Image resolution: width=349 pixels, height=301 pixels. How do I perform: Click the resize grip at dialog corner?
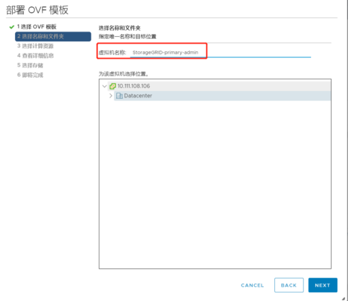(x=344, y=299)
